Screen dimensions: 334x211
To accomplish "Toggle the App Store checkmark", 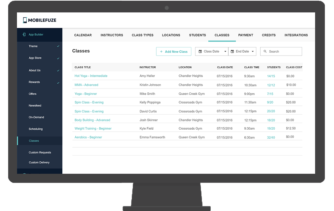I will tap(58, 58).
